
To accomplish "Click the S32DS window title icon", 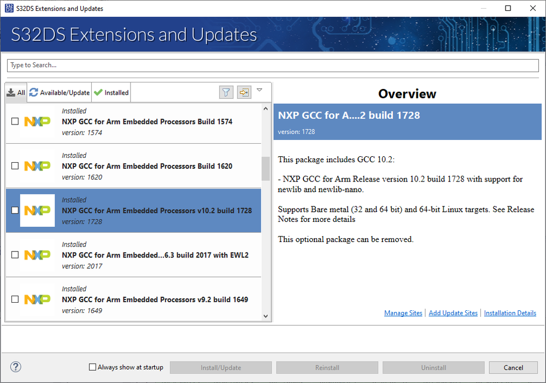I will [x=9, y=8].
